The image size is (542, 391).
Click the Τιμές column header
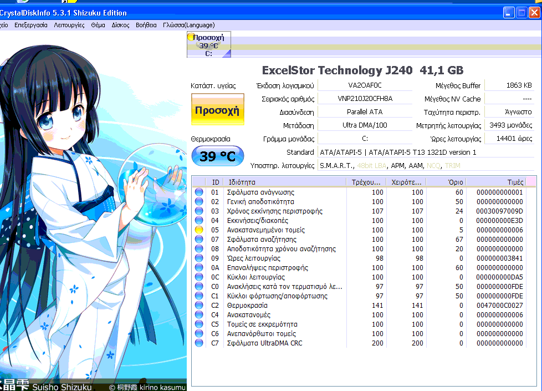(496, 182)
